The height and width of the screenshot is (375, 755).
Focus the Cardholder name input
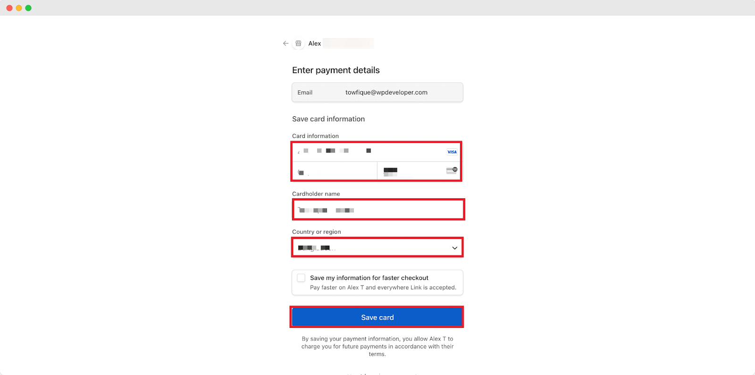378,210
